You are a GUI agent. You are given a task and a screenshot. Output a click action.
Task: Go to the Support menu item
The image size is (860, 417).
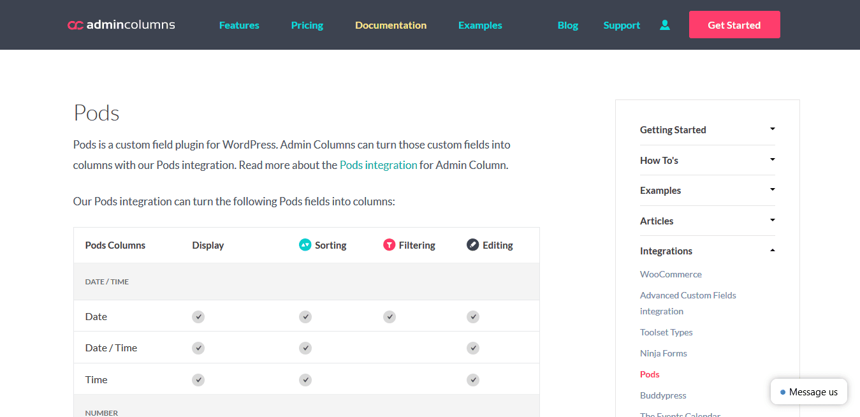pyautogui.click(x=622, y=25)
